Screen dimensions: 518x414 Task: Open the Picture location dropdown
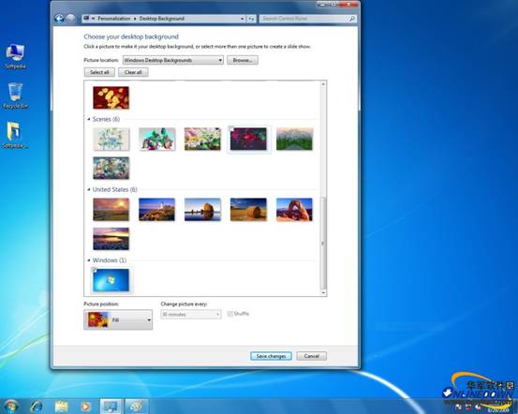click(173, 60)
